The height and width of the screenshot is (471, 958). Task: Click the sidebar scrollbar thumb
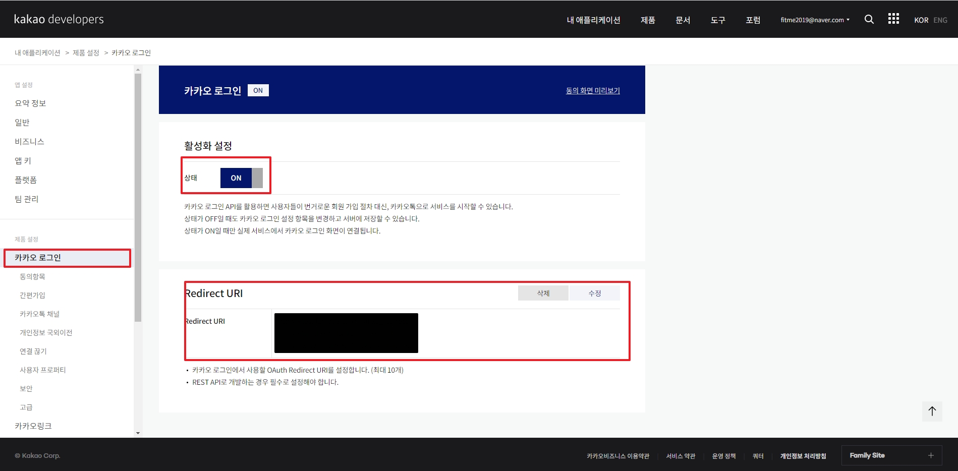point(138,198)
